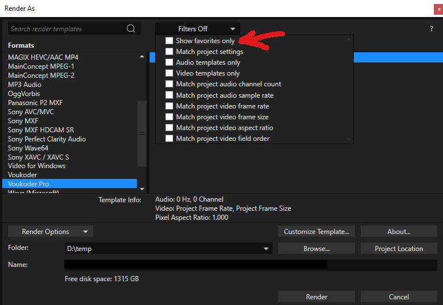Toggle Audio templates only filter
Screen dimensions: 443x305
(x=169, y=62)
